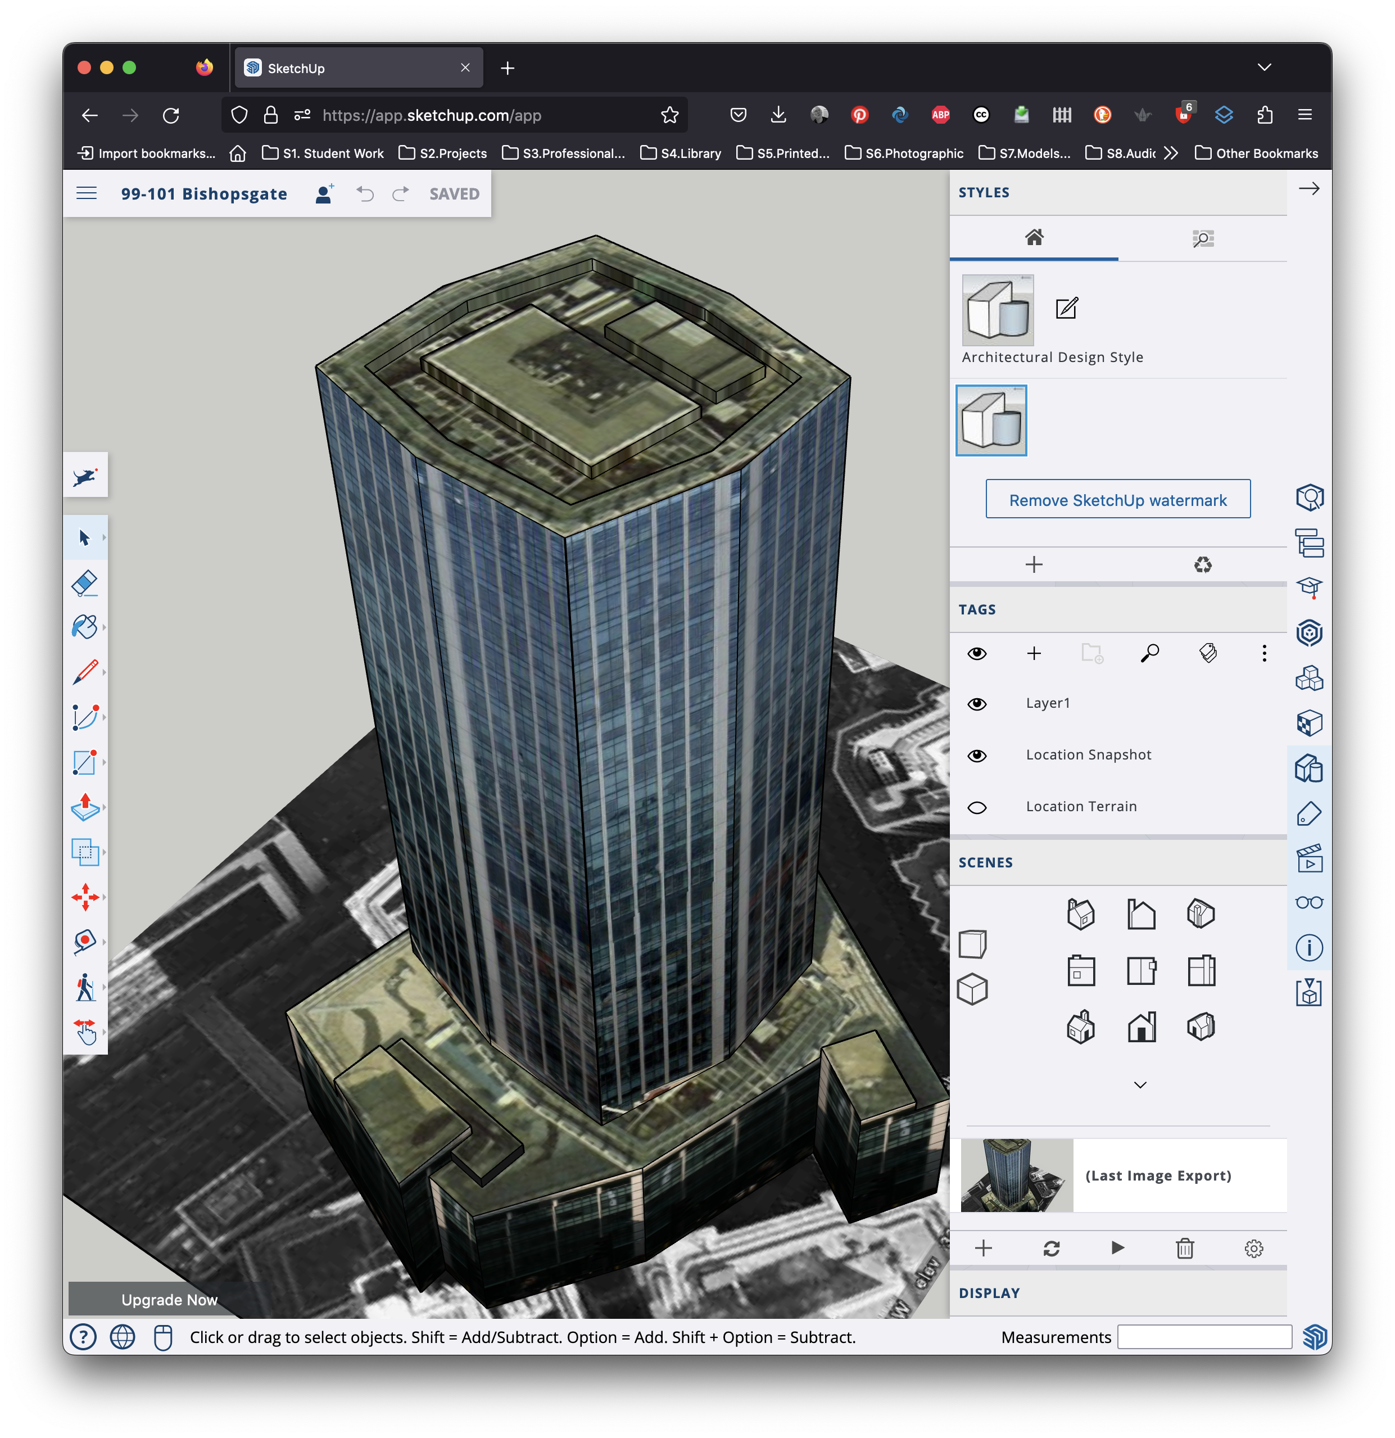Image resolution: width=1395 pixels, height=1438 pixels.
Task: Open the browser tab list dropdown
Action: pos(1263,67)
